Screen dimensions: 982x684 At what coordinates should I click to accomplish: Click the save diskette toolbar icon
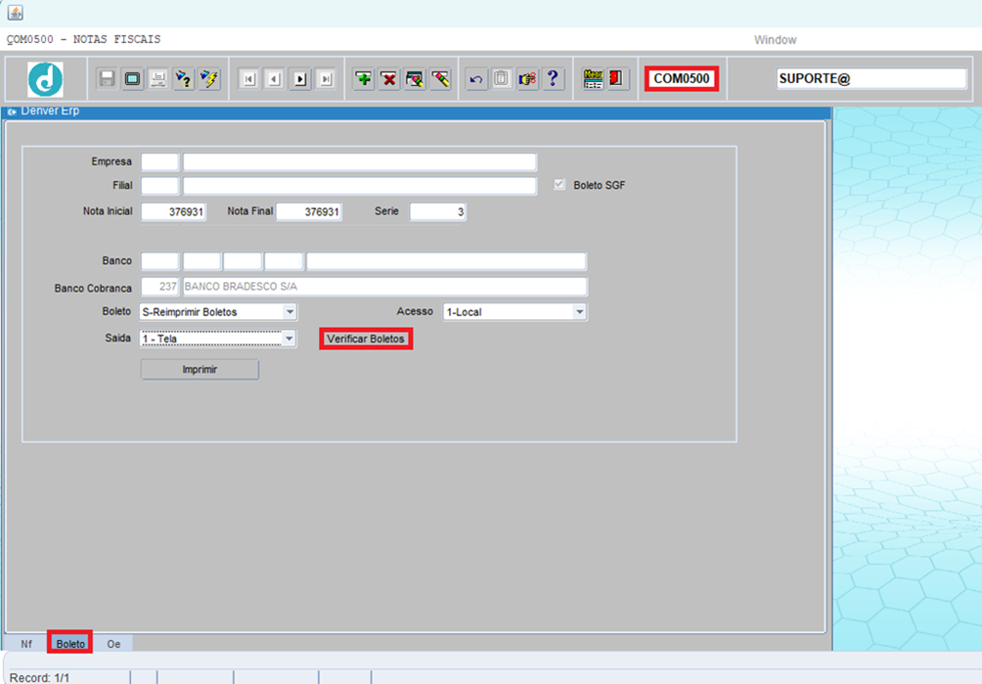click(107, 78)
